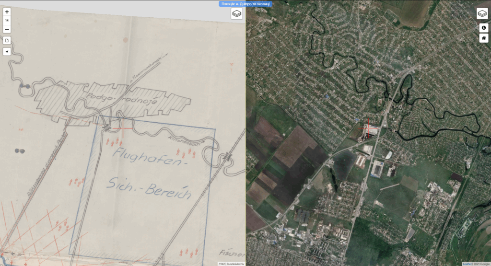Zoom out on the historical map

coord(7,30)
